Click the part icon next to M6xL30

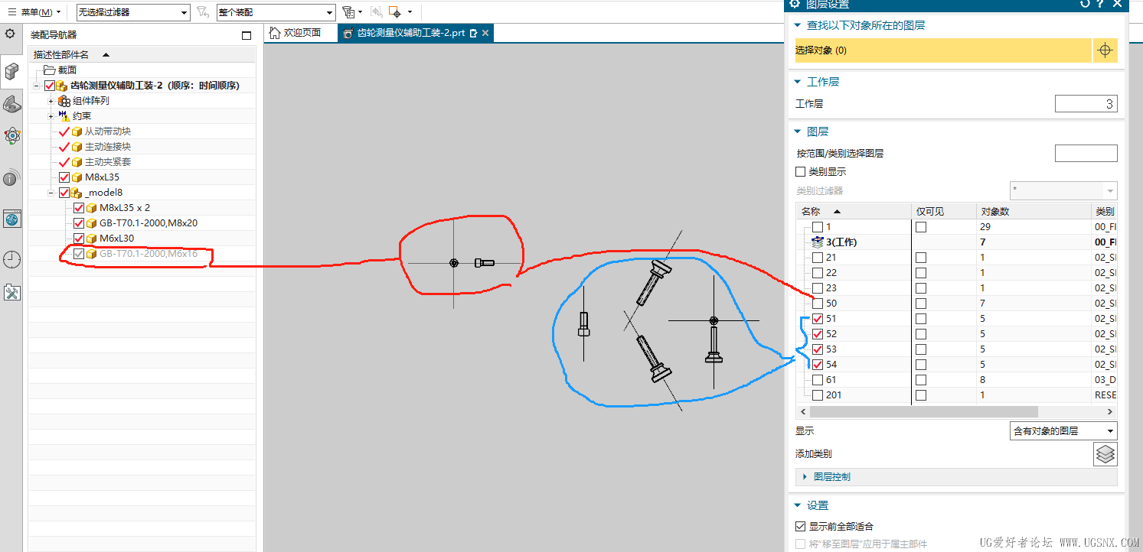pyautogui.click(x=91, y=239)
